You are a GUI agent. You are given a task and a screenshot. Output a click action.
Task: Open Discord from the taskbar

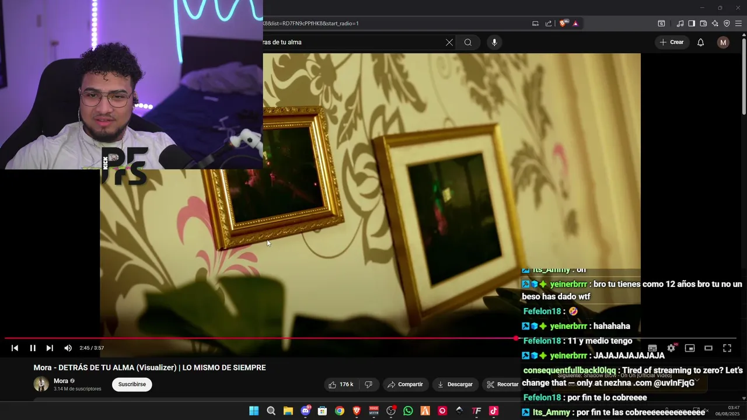[x=305, y=411]
